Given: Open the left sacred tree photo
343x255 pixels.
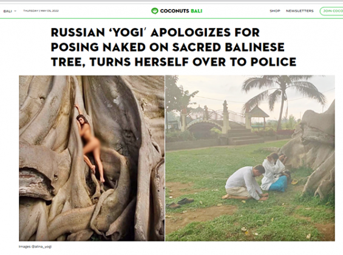Looking at the screenshot, I should pos(92,158).
